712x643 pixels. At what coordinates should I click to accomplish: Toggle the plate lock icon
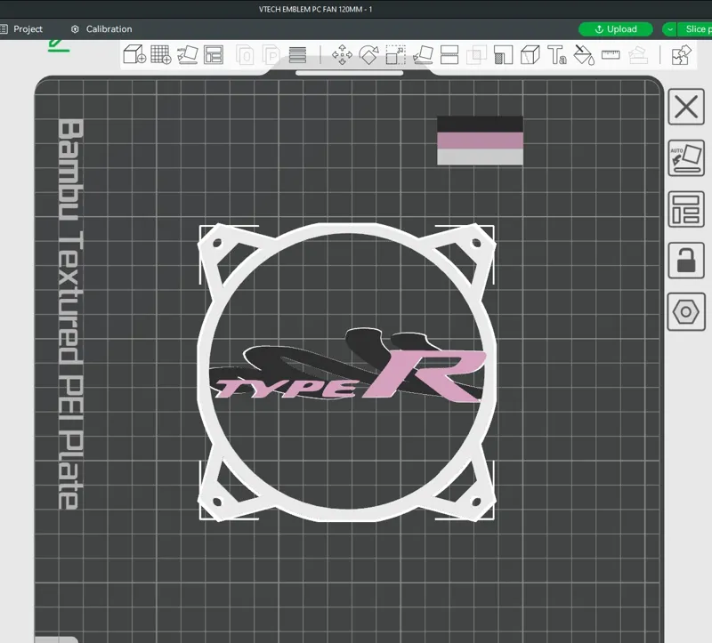coord(686,261)
